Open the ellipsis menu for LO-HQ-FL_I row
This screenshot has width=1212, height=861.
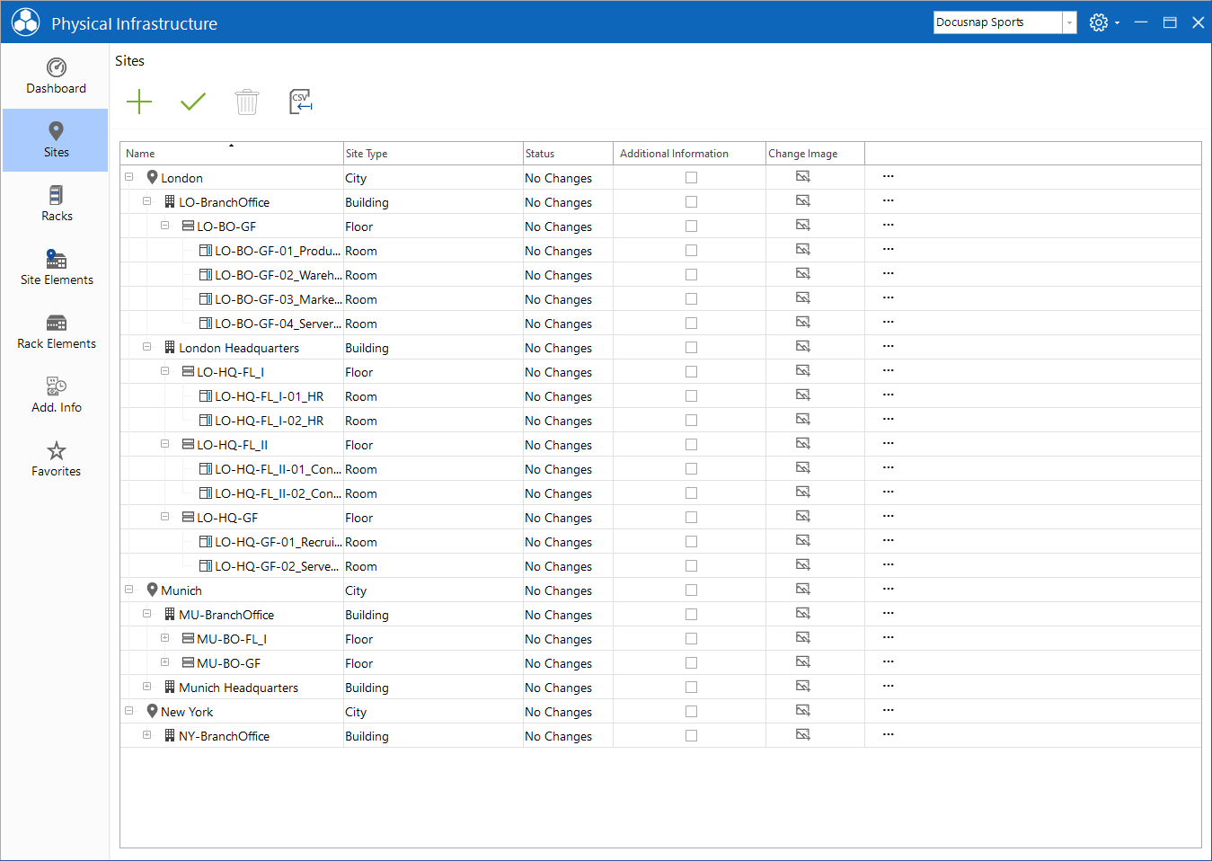click(x=889, y=371)
